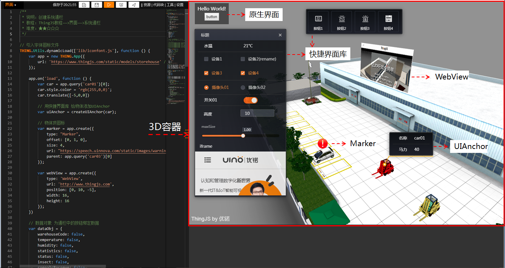Run the code with orange play button
The width and height of the screenshot is (505, 268).
[109, 5]
